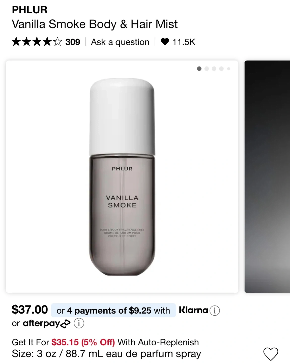Click the Ask a question link
The height and width of the screenshot is (363, 290).
120,42
